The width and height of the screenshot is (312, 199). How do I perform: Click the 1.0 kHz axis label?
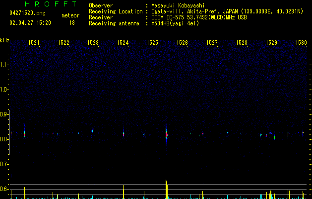(x=4, y=90)
